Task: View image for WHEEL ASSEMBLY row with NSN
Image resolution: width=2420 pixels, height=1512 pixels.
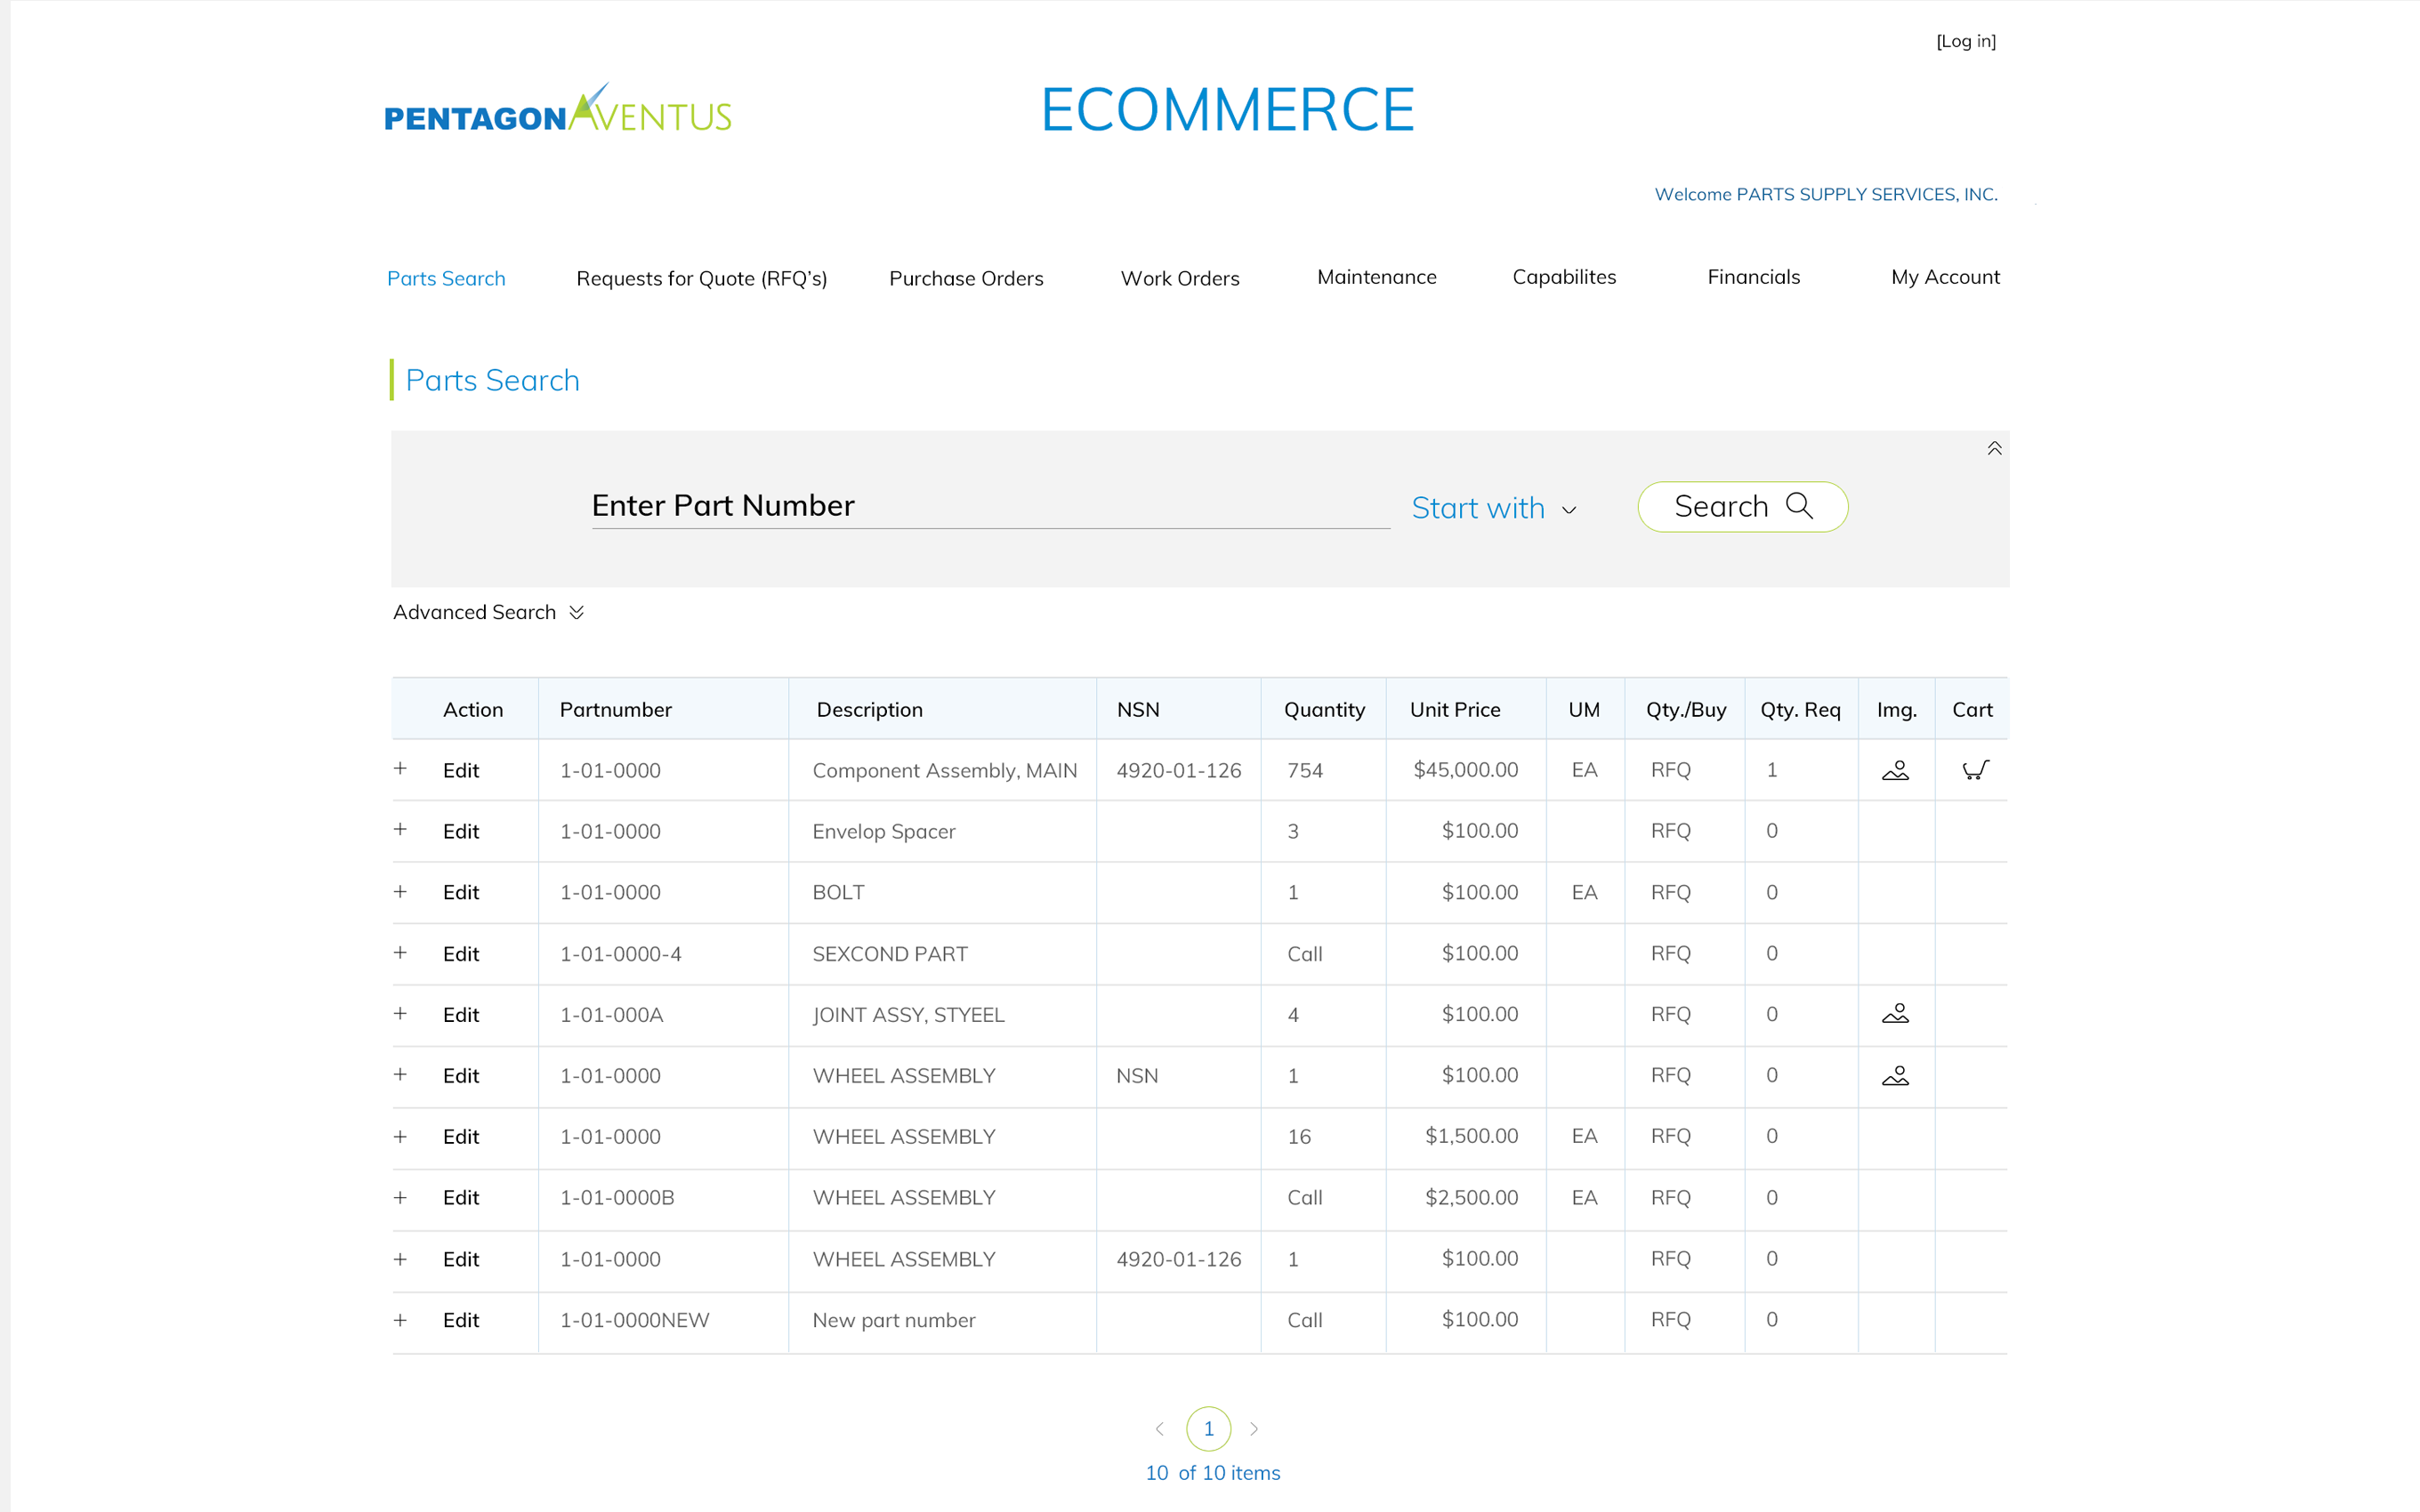Action: click(1895, 1076)
